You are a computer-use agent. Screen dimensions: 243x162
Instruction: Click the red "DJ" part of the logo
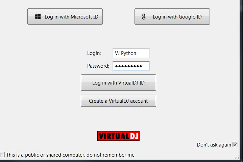coord(134,136)
